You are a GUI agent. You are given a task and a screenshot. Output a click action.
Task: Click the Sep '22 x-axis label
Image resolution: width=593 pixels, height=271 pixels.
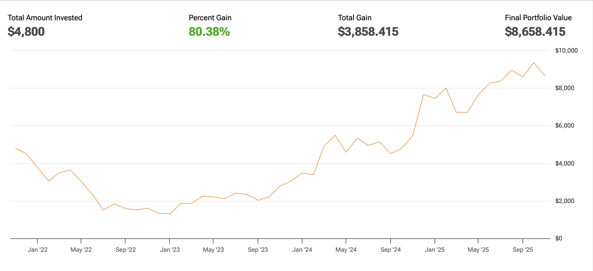(x=125, y=250)
